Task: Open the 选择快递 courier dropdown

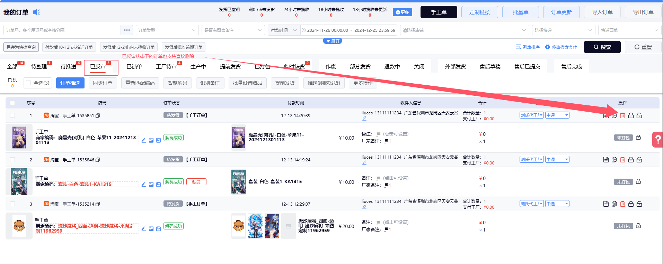Action: [564, 30]
